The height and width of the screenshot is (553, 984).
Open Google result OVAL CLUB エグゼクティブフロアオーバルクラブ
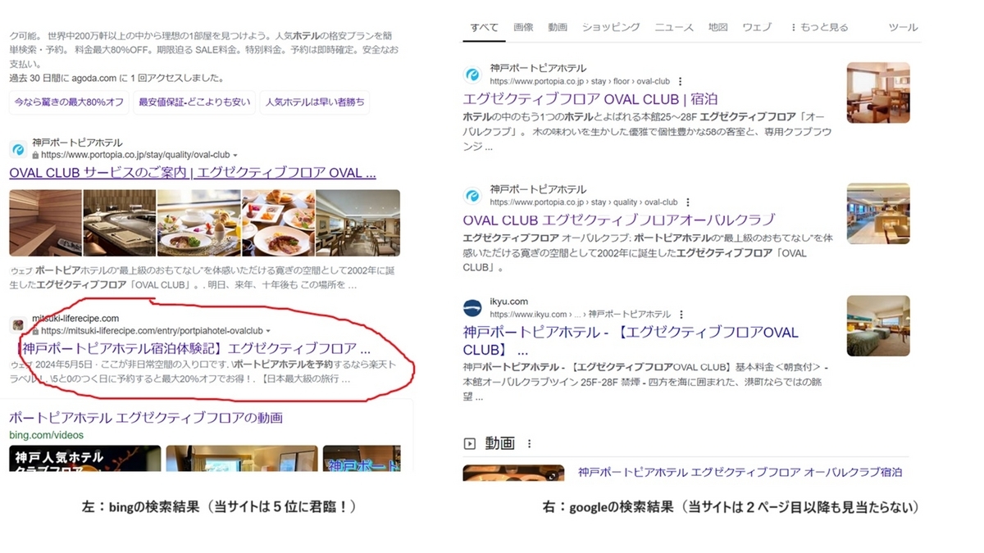point(619,220)
